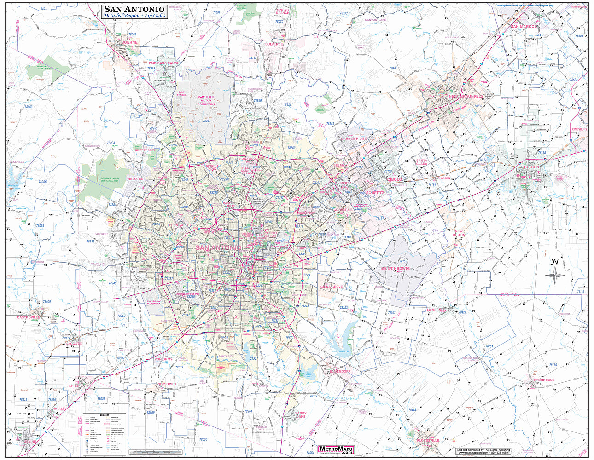
Task: Select the ELMENDORF label
Action: (340, 371)
